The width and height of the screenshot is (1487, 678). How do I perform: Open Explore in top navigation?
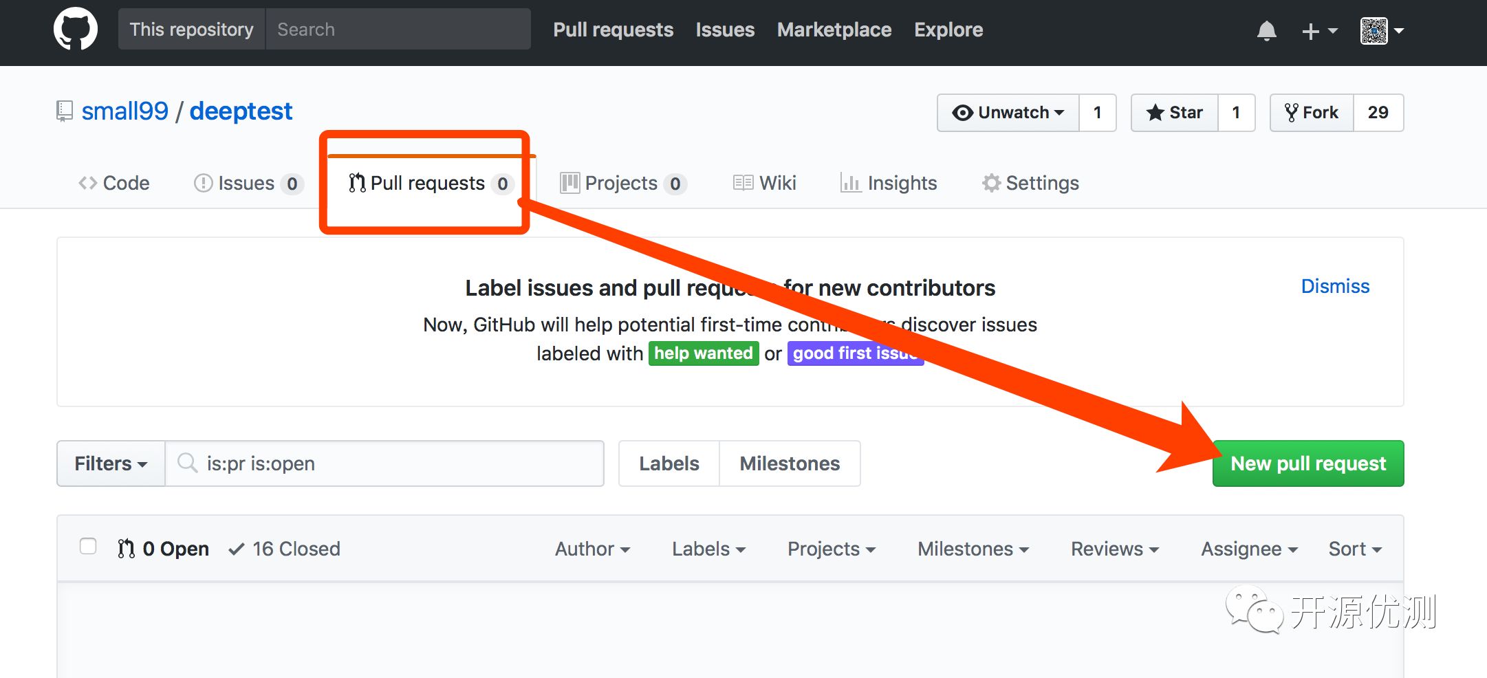pos(948,30)
